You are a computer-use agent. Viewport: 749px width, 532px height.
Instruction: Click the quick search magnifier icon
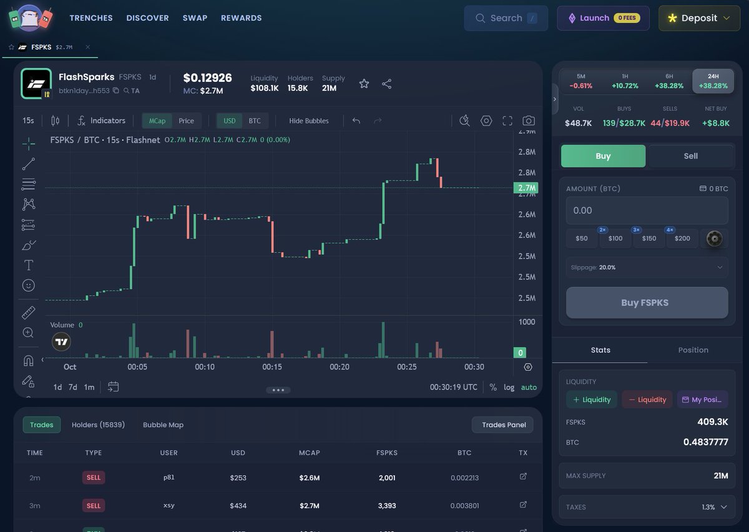(x=464, y=121)
